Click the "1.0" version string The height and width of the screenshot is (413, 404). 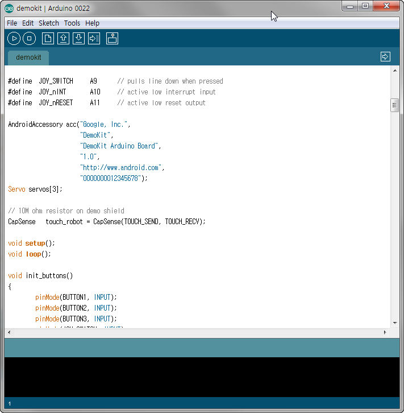pyautogui.click(x=89, y=156)
